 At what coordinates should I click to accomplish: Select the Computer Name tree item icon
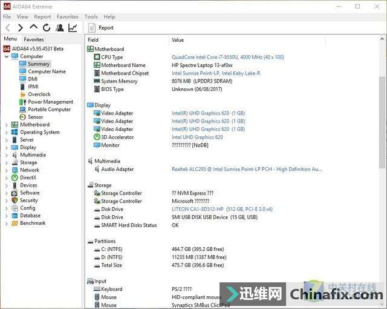pos(23,71)
